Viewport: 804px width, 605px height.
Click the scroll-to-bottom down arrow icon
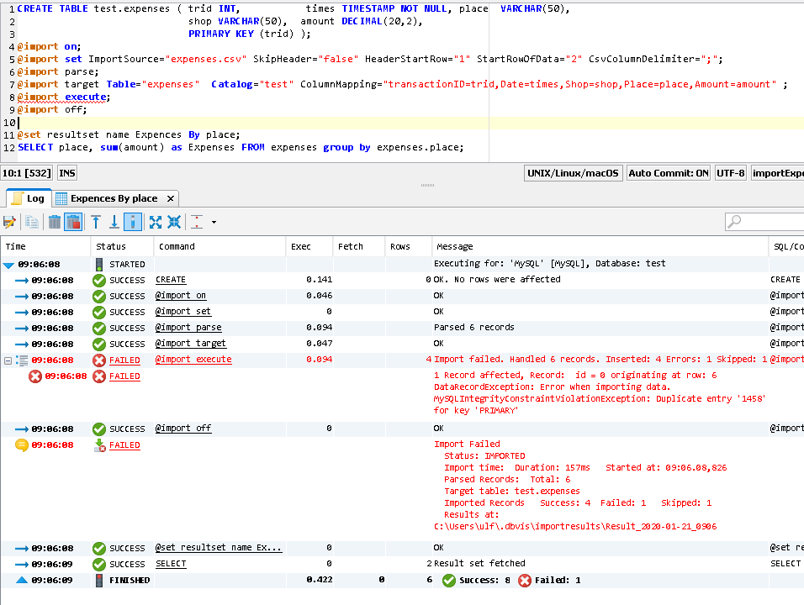tap(114, 222)
